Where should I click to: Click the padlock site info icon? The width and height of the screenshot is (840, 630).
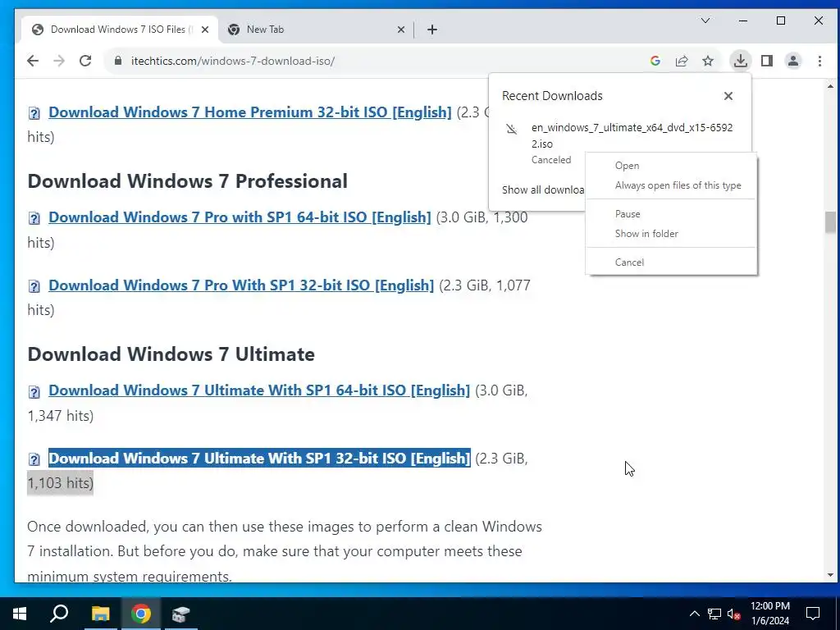coord(118,61)
